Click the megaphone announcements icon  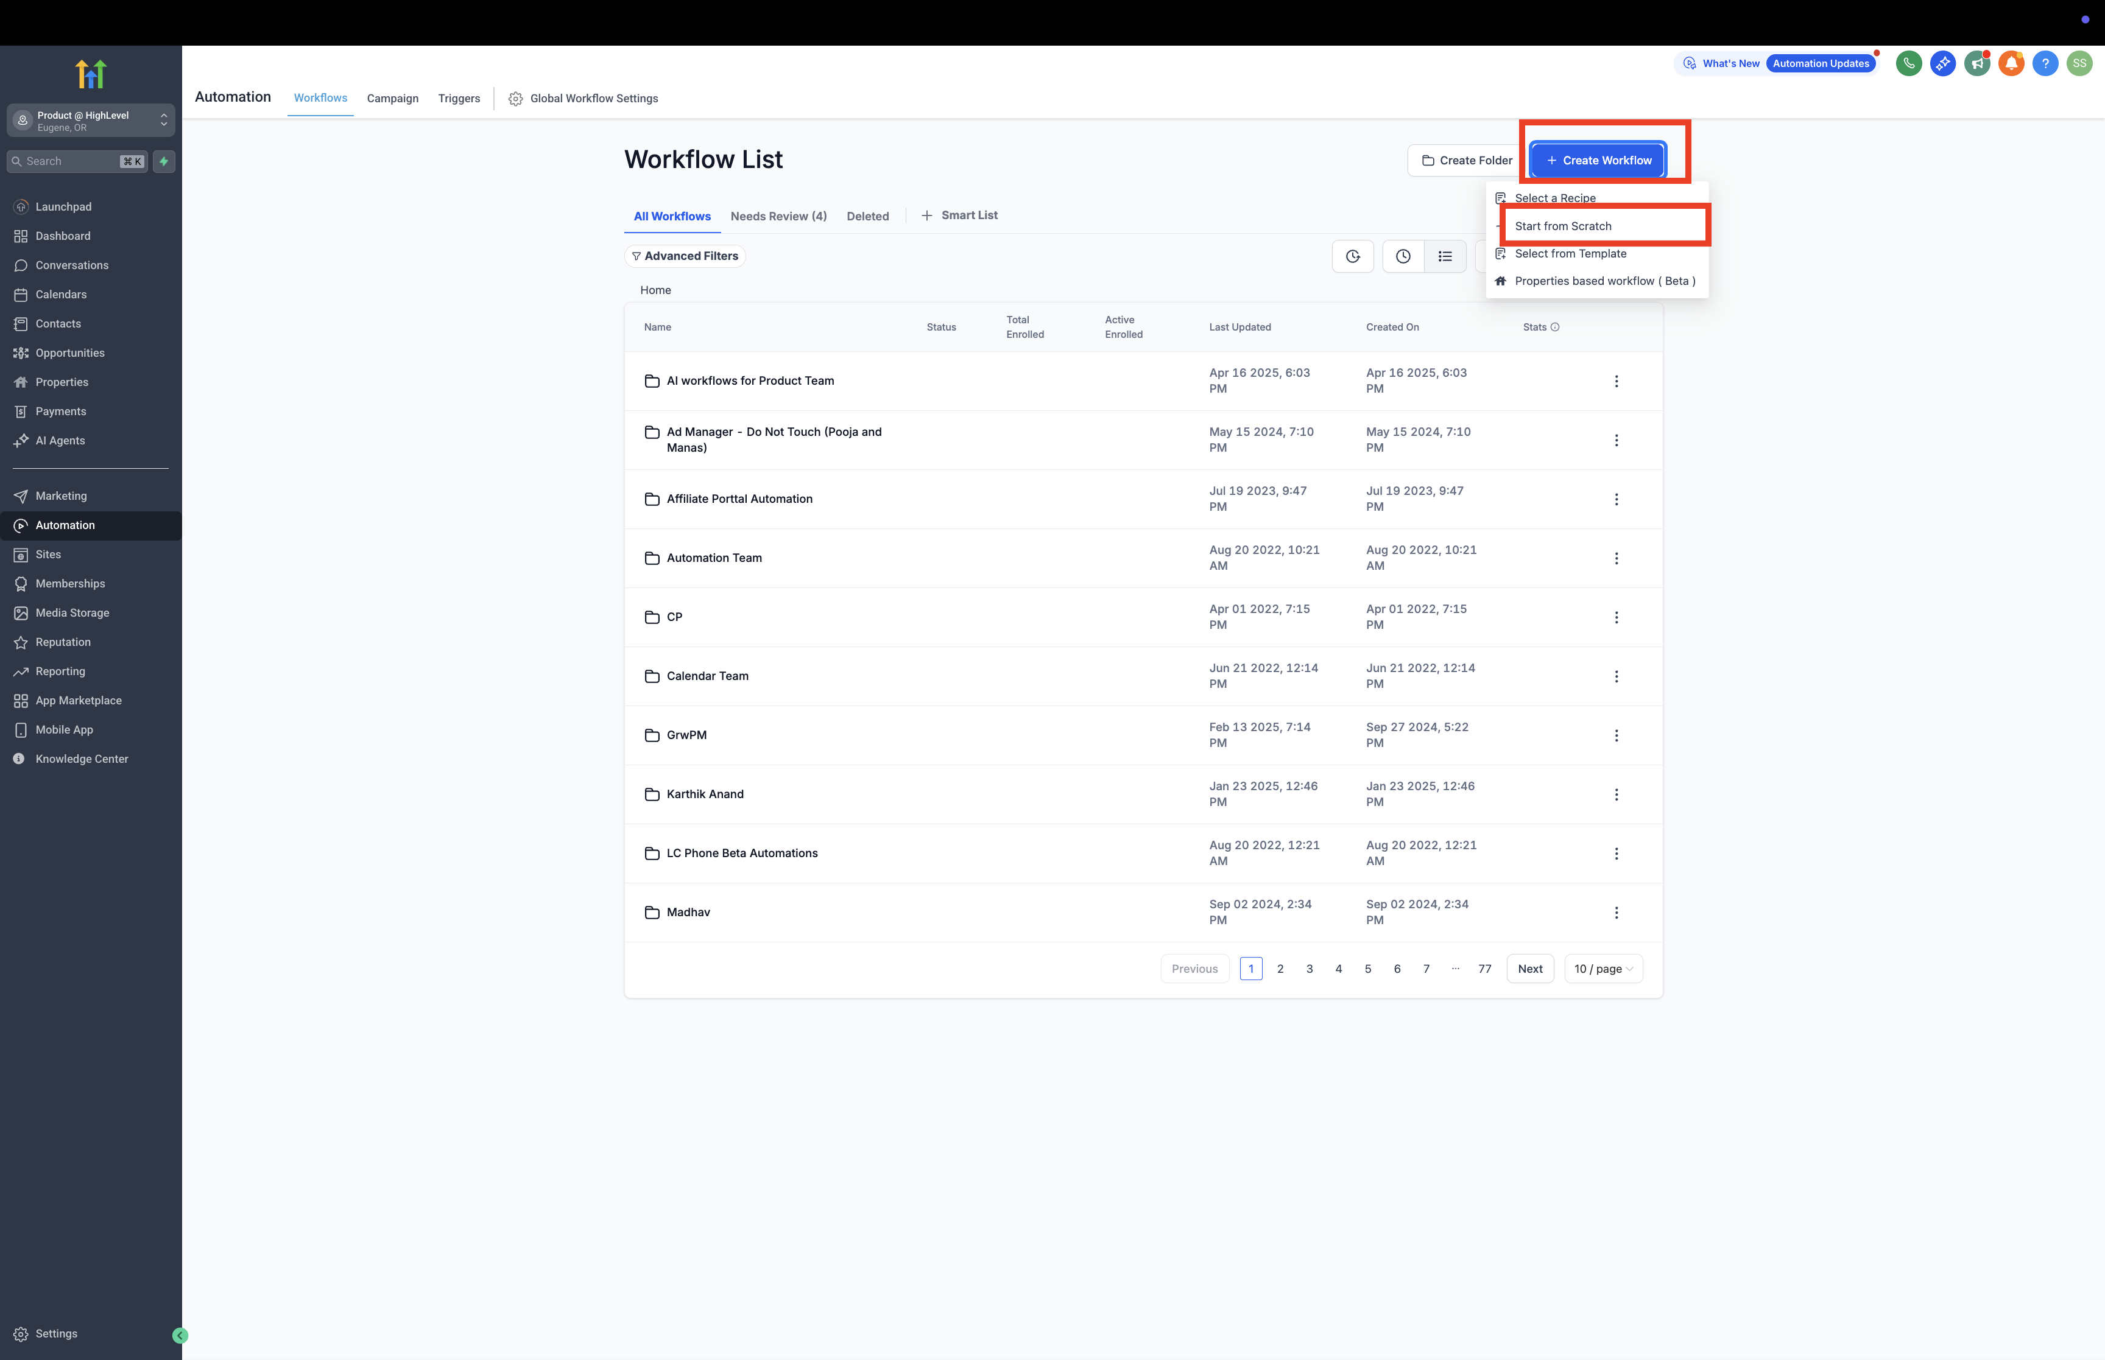point(1976,63)
